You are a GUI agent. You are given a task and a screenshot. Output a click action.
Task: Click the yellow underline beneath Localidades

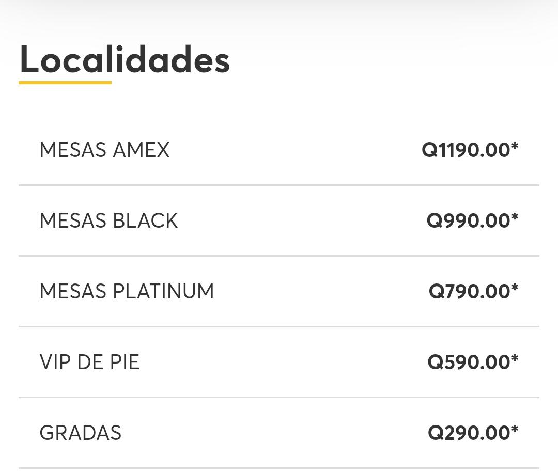[65, 83]
